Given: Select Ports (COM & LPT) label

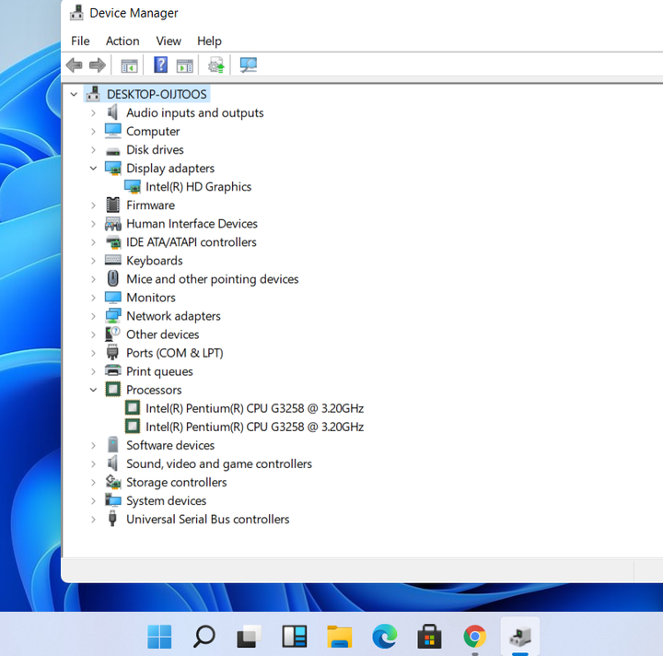Looking at the screenshot, I should click(175, 353).
